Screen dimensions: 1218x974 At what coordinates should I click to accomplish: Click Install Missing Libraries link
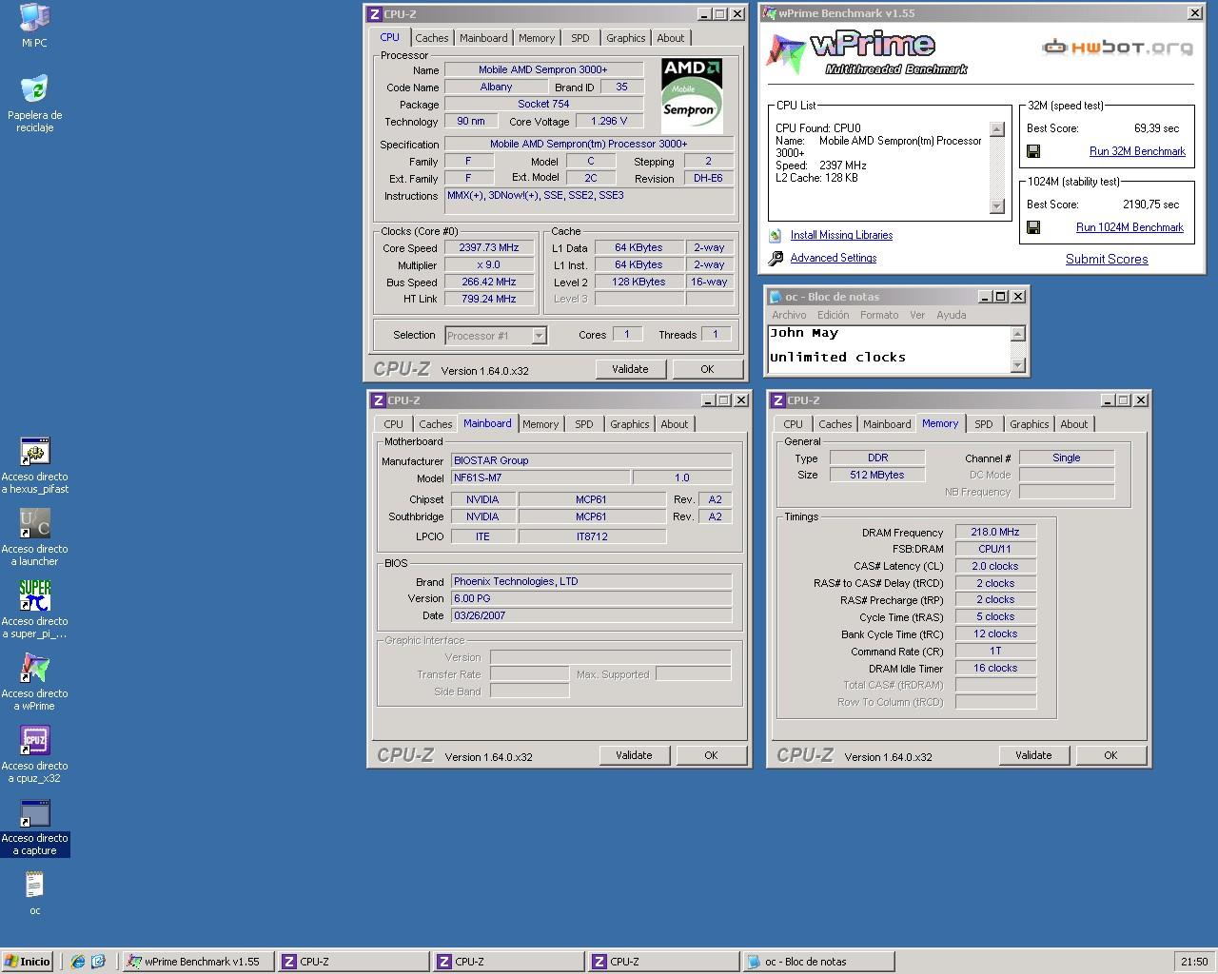tap(841, 235)
